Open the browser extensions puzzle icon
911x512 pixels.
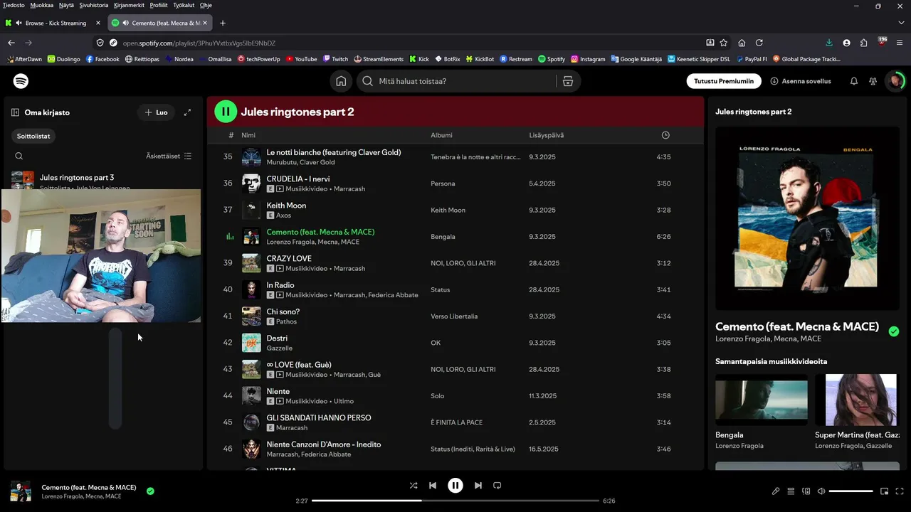[864, 43]
